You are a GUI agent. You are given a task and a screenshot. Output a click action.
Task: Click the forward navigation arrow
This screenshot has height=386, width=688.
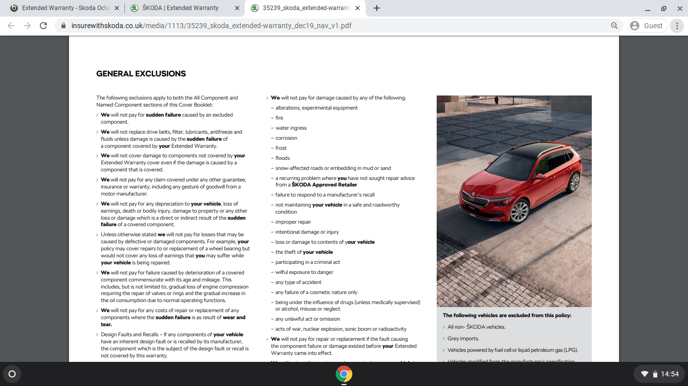[x=27, y=25]
